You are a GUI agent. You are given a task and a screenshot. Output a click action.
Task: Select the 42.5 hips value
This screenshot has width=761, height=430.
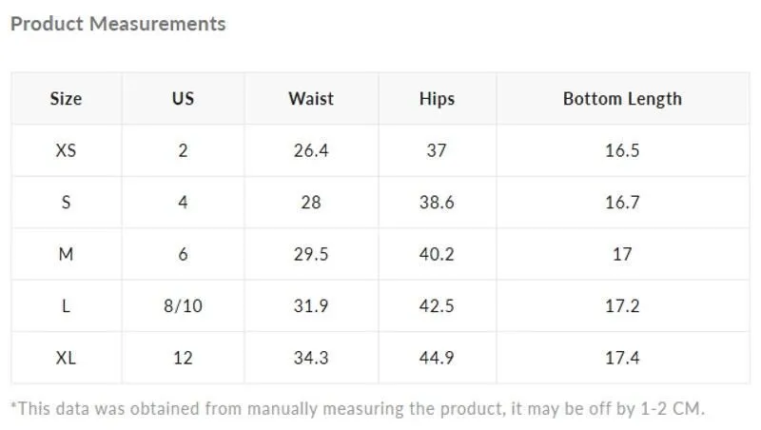click(437, 305)
